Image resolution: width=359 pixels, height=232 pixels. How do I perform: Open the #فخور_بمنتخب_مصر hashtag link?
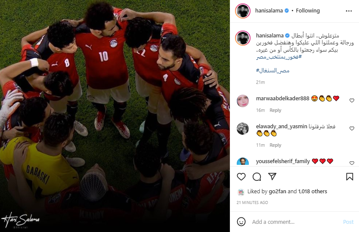[279, 57]
